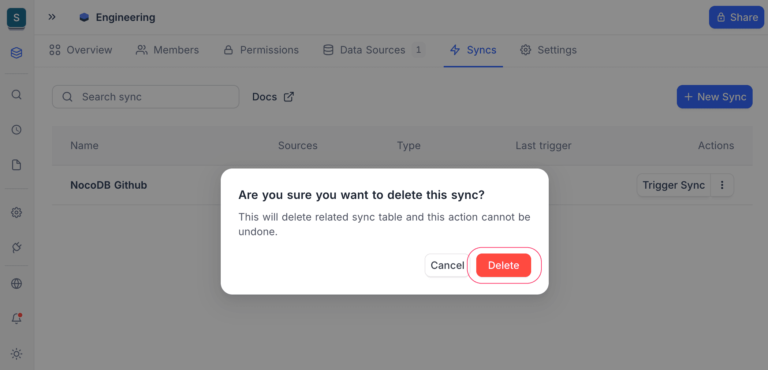View recent activity via the clock icon
The image size is (768, 370).
(x=16, y=129)
